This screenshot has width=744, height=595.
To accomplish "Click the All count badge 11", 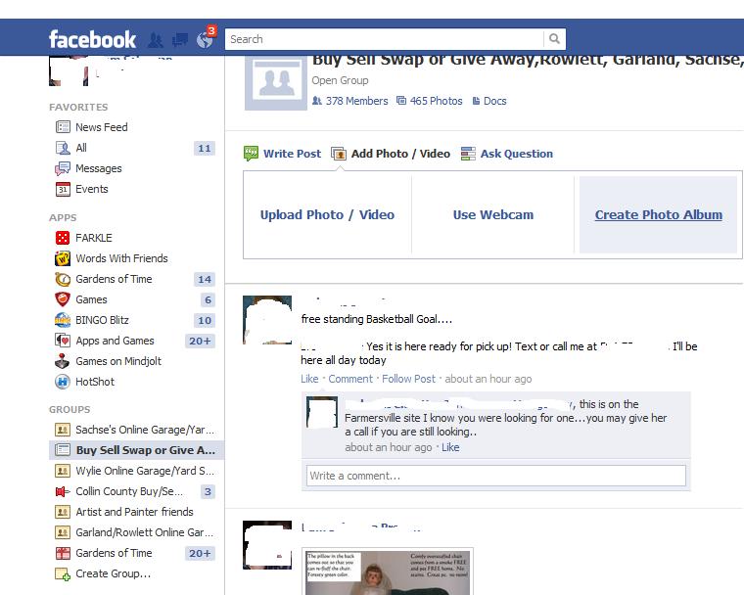I will [205, 149].
